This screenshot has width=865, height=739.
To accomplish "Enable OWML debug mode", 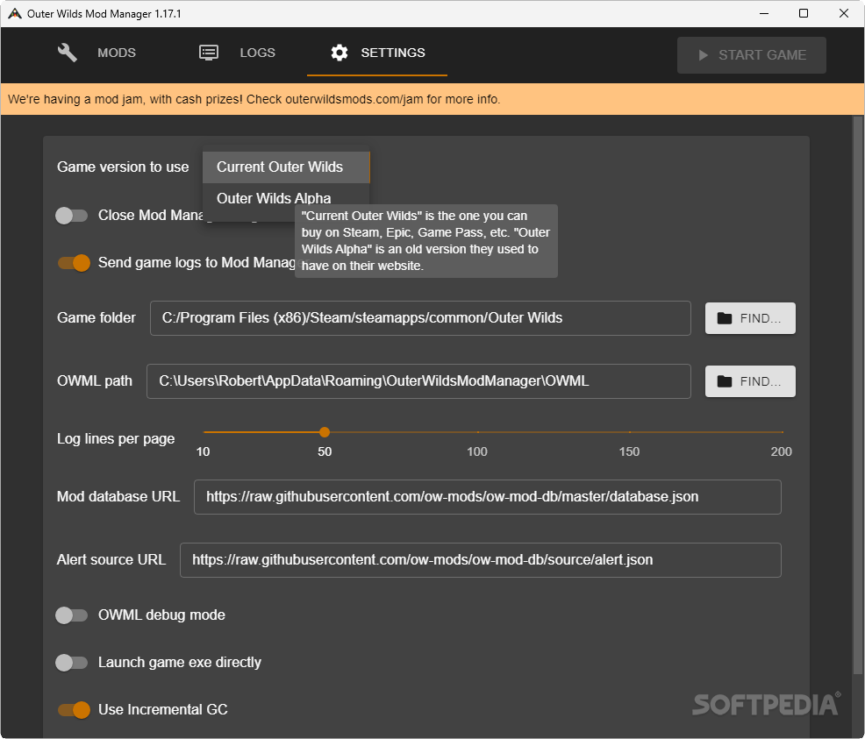I will tap(72, 615).
